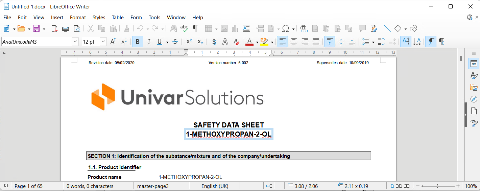Click the zoom slider in status bar
This screenshot has height=191, width=480.
(438, 186)
